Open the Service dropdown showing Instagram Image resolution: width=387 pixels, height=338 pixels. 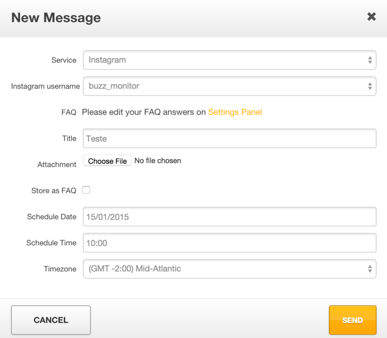pyautogui.click(x=229, y=60)
